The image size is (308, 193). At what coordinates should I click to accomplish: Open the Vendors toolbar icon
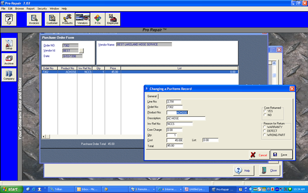tap(82, 19)
